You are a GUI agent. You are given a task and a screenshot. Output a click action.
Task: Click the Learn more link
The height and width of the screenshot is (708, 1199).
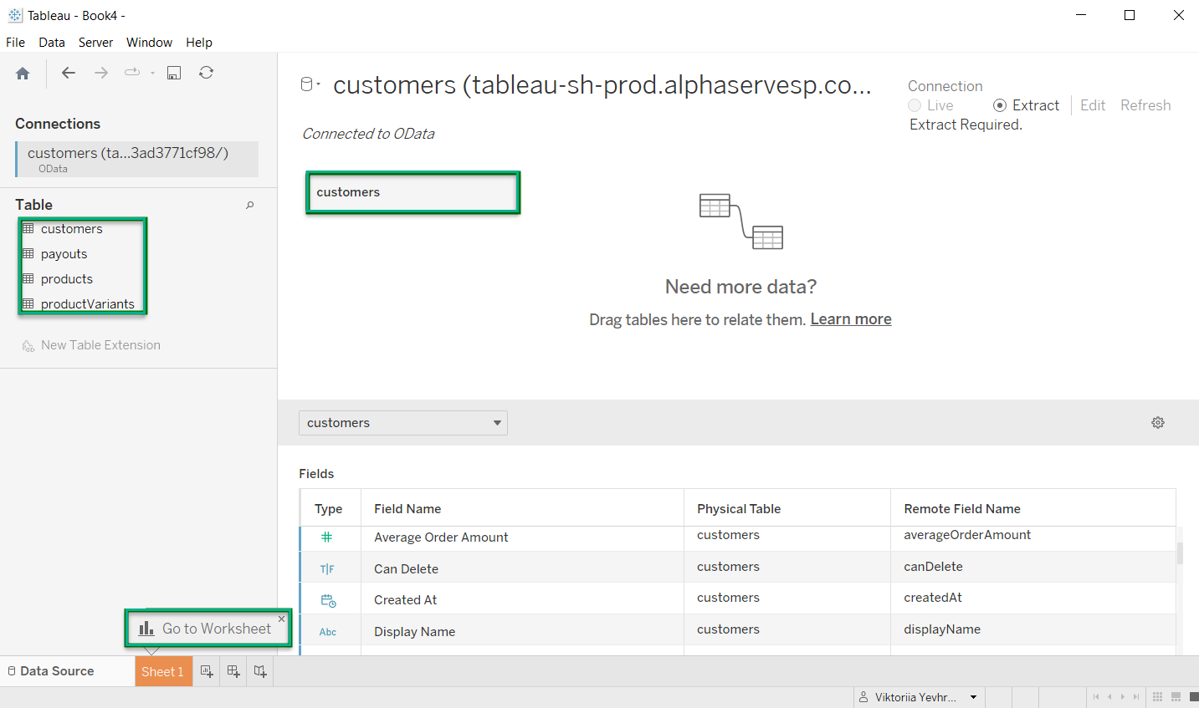[850, 319]
